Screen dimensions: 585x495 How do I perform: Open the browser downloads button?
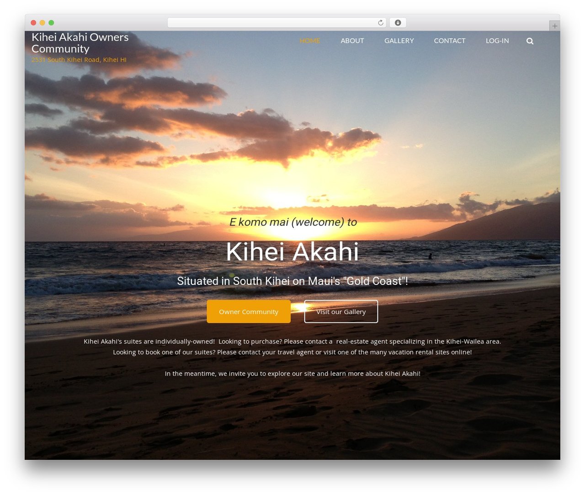(x=398, y=23)
